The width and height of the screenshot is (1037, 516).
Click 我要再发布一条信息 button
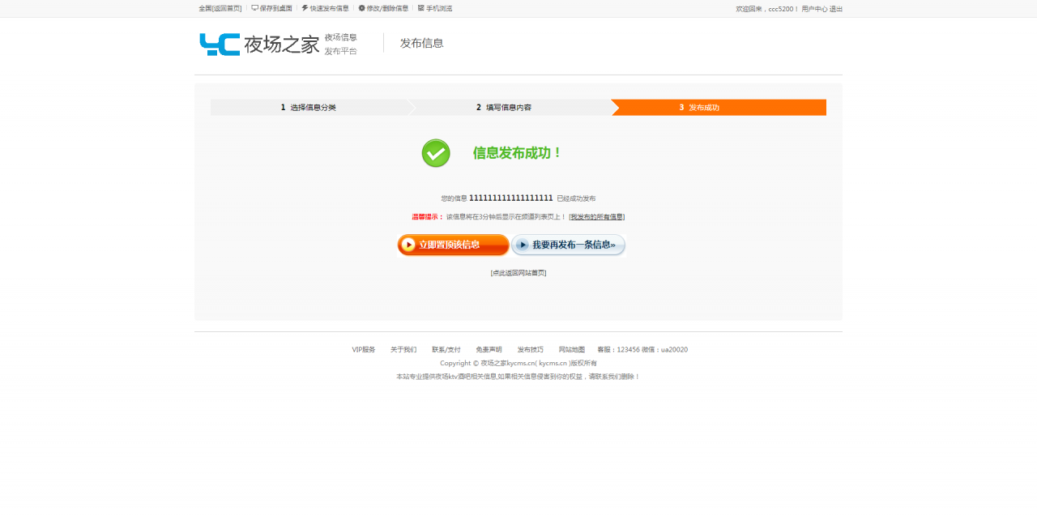[569, 245]
